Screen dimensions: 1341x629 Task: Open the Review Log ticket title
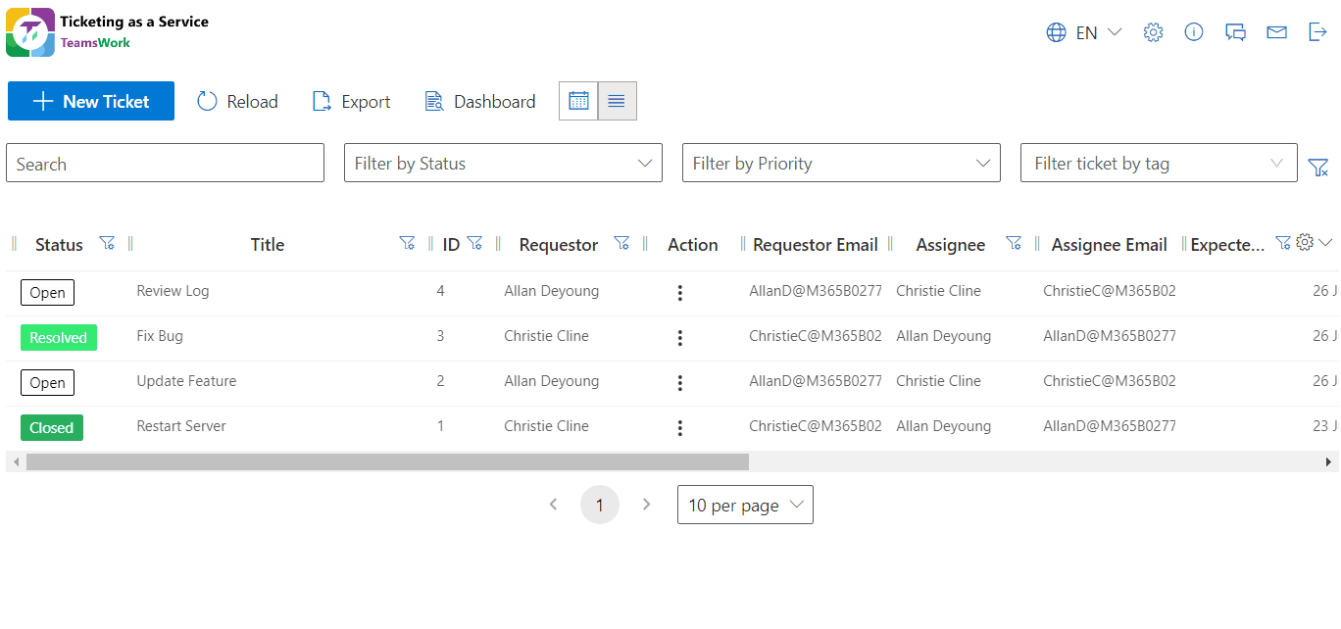(173, 291)
